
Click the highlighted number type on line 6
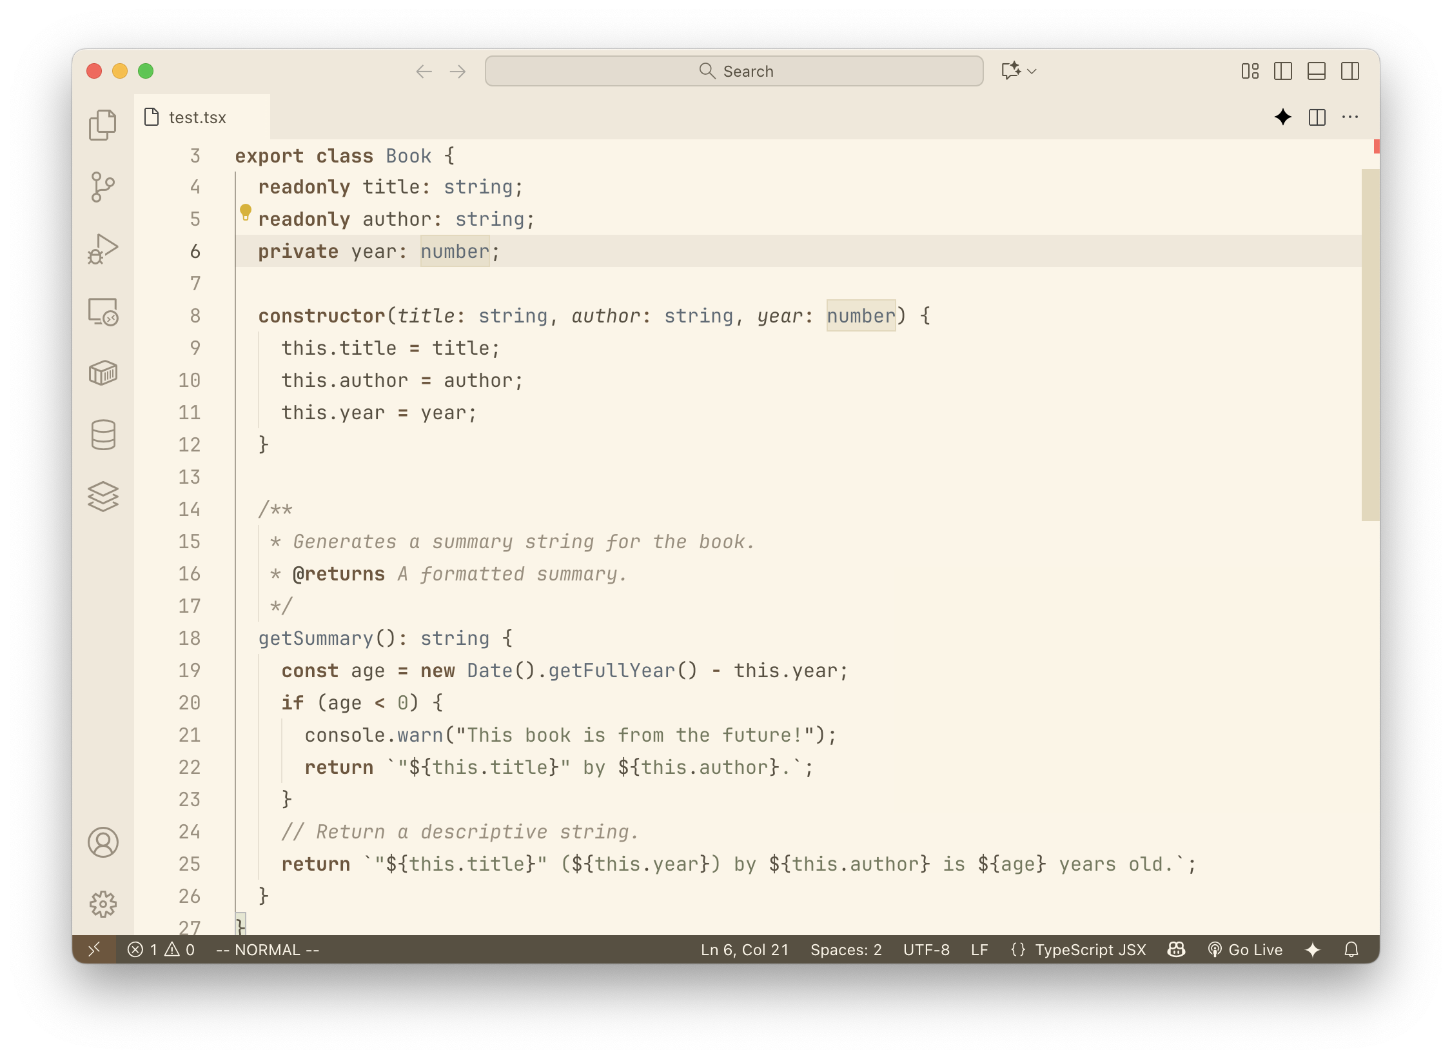[x=455, y=251]
